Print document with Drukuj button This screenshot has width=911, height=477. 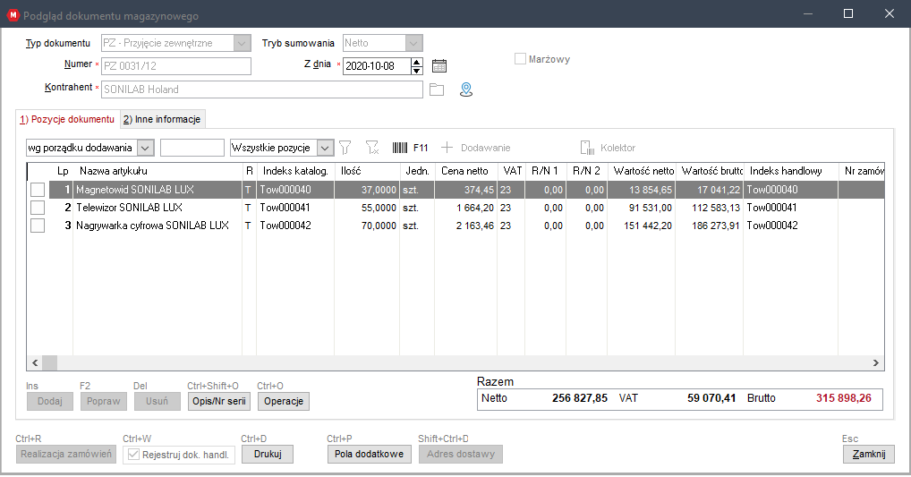[x=268, y=455]
